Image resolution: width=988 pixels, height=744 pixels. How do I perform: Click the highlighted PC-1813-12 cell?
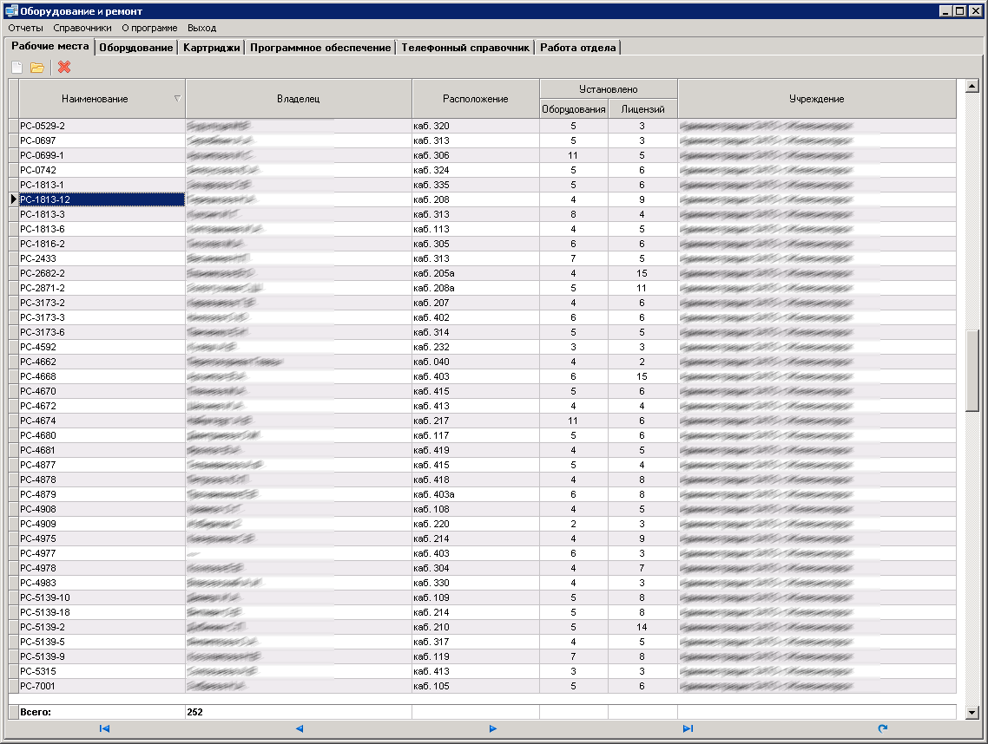(102, 199)
